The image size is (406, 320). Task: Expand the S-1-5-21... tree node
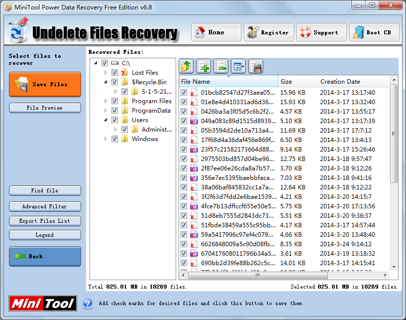pos(115,91)
